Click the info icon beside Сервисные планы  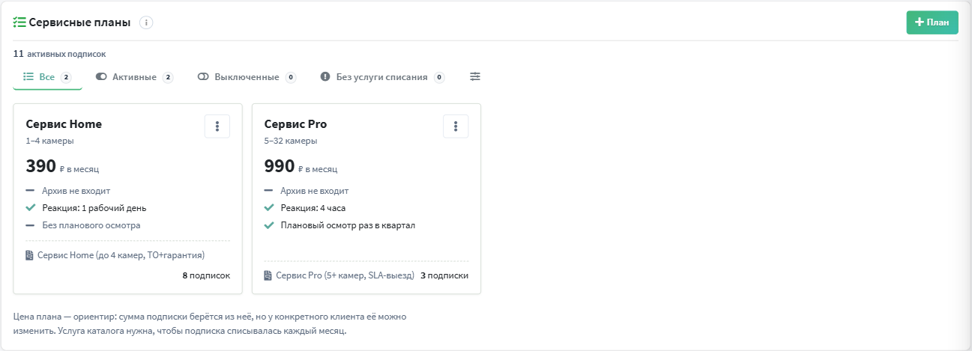[147, 22]
